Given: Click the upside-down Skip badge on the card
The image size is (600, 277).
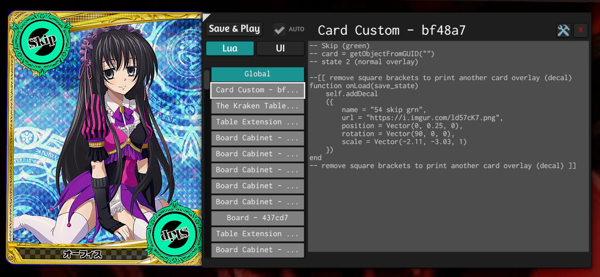Looking at the screenshot, I should click(175, 234).
